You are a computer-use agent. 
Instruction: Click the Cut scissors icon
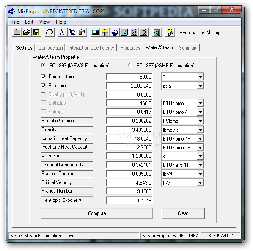[63, 32]
